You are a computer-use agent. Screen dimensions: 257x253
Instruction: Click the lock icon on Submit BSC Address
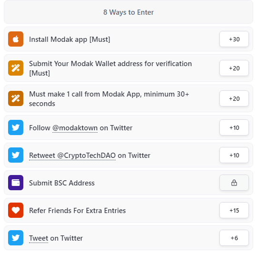(x=234, y=183)
